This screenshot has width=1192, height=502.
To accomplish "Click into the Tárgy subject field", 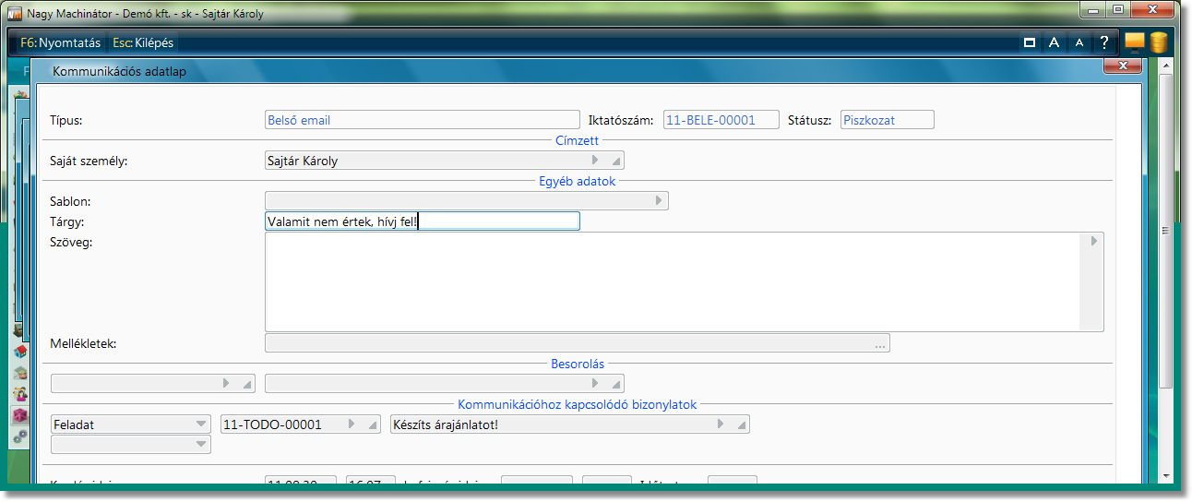I will pyautogui.click(x=422, y=221).
